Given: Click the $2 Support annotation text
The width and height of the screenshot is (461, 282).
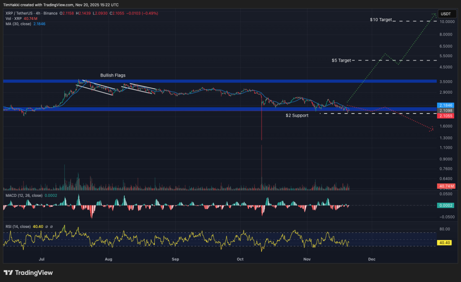Looking at the screenshot, I should [x=296, y=115].
